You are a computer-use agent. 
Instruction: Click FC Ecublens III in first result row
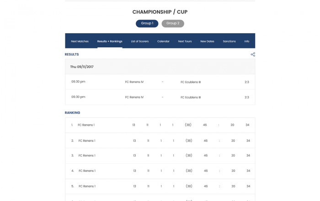point(191,82)
